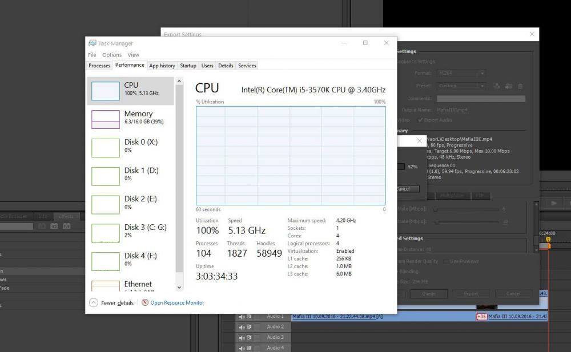Open the FTP tab in Export Settings

click(479, 196)
